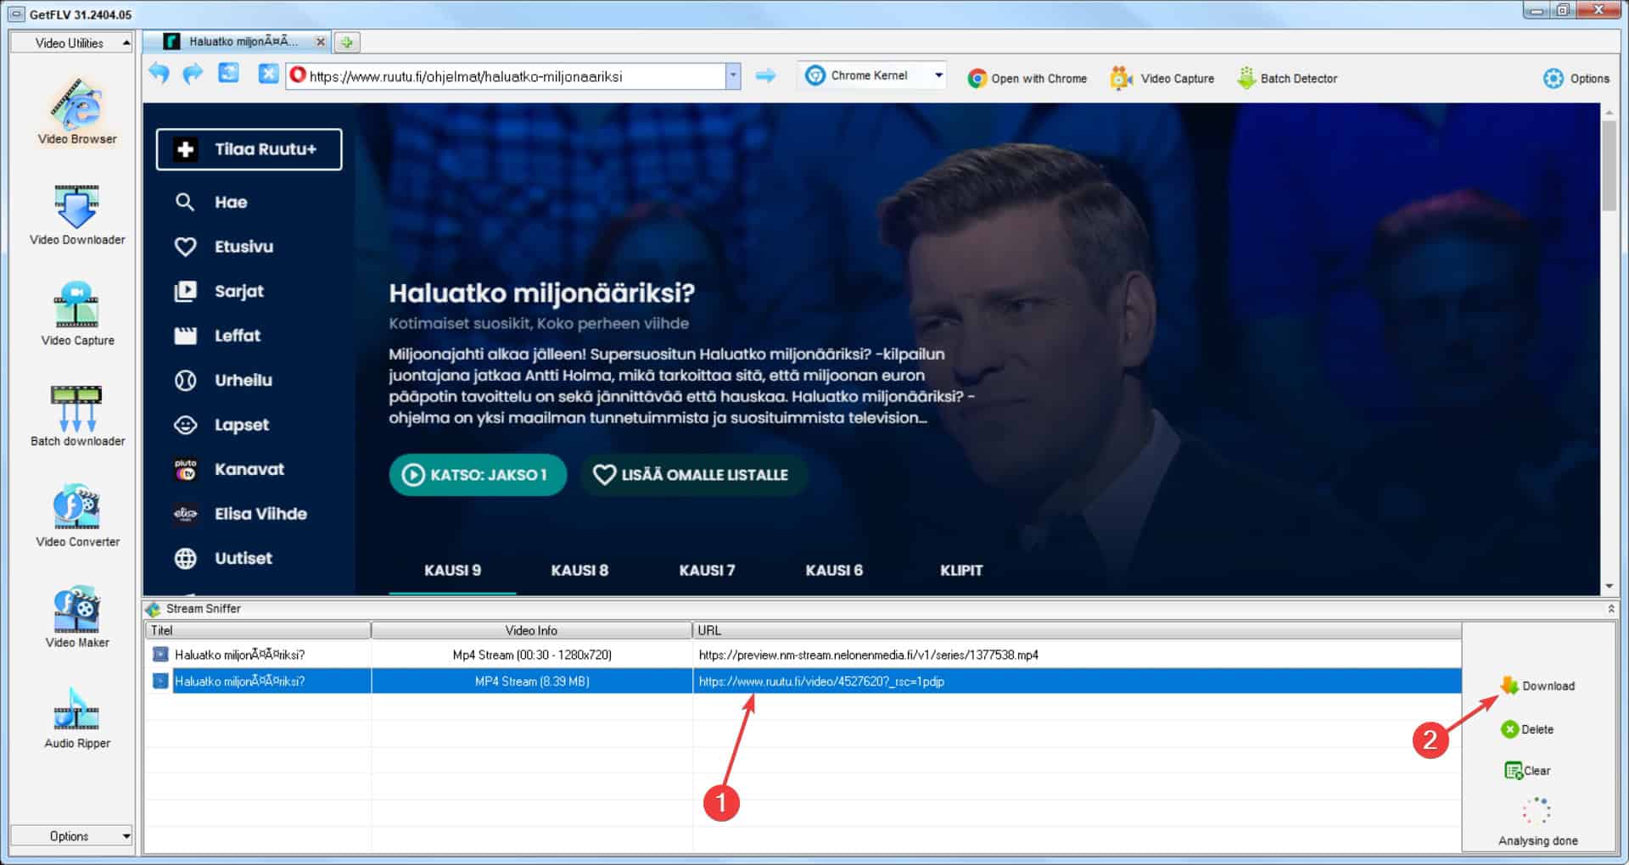Go to Etusivu on the site menu
This screenshot has width=1629, height=865.
coord(224,247)
